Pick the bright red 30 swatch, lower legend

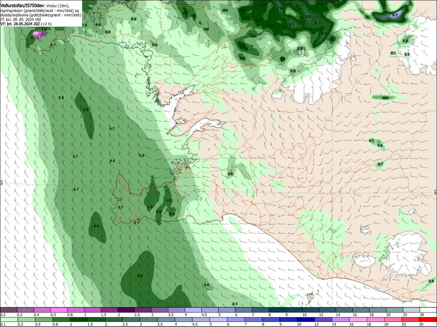[428, 319]
